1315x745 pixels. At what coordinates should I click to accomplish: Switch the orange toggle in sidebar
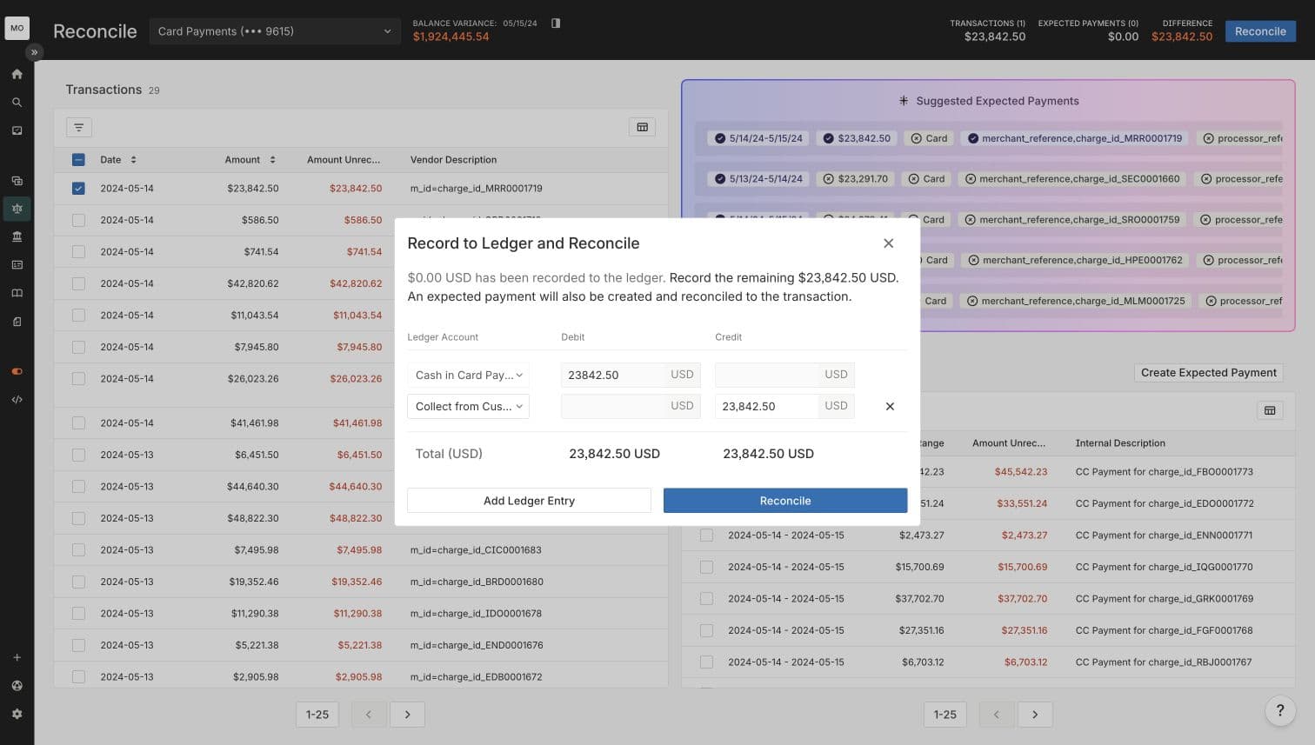pyautogui.click(x=17, y=371)
